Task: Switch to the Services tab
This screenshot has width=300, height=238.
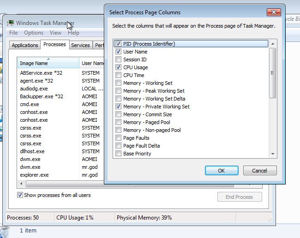Action: [80, 45]
